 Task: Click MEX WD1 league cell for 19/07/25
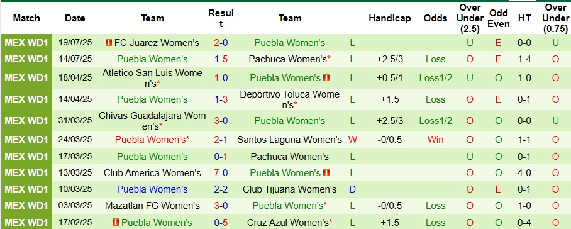click(x=26, y=43)
